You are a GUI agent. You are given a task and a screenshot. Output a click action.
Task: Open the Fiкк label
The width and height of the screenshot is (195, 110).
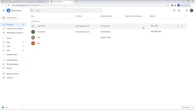13,42
